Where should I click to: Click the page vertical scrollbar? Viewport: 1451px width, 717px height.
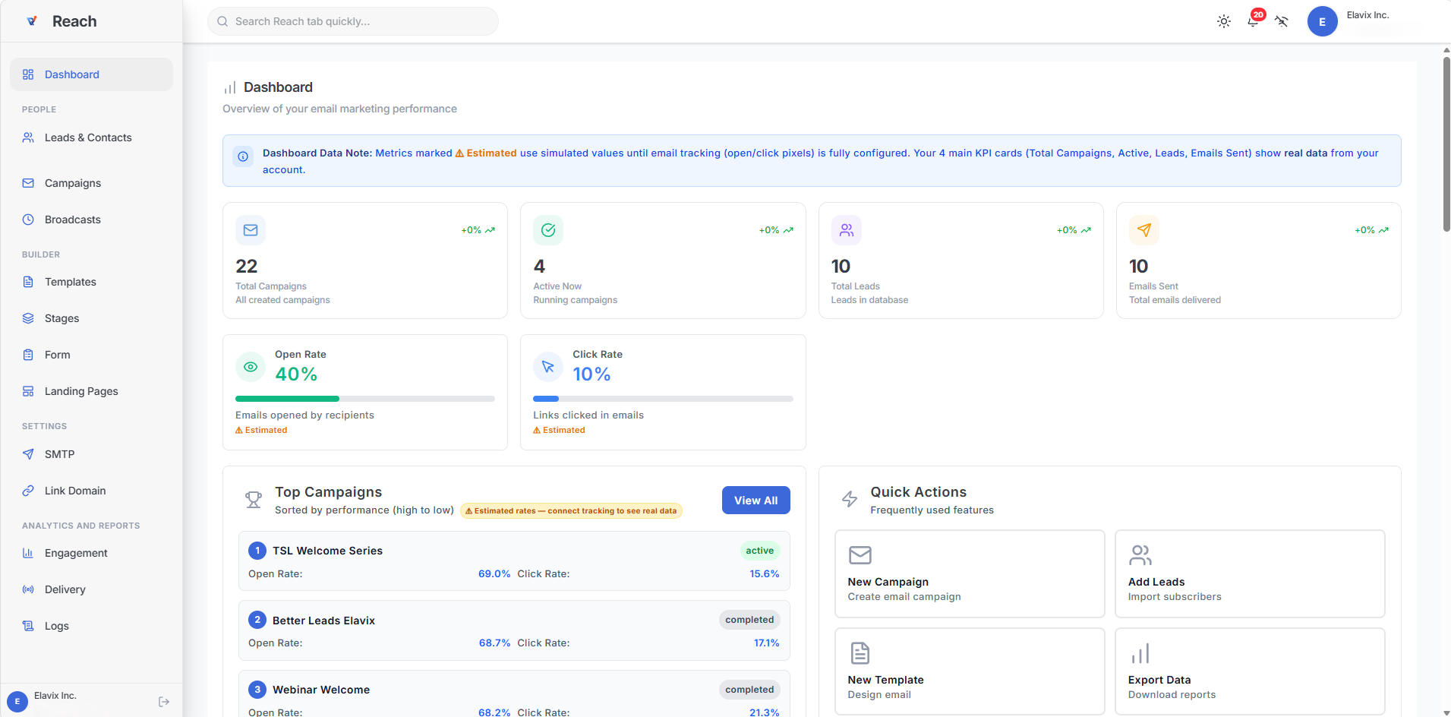click(x=1446, y=144)
